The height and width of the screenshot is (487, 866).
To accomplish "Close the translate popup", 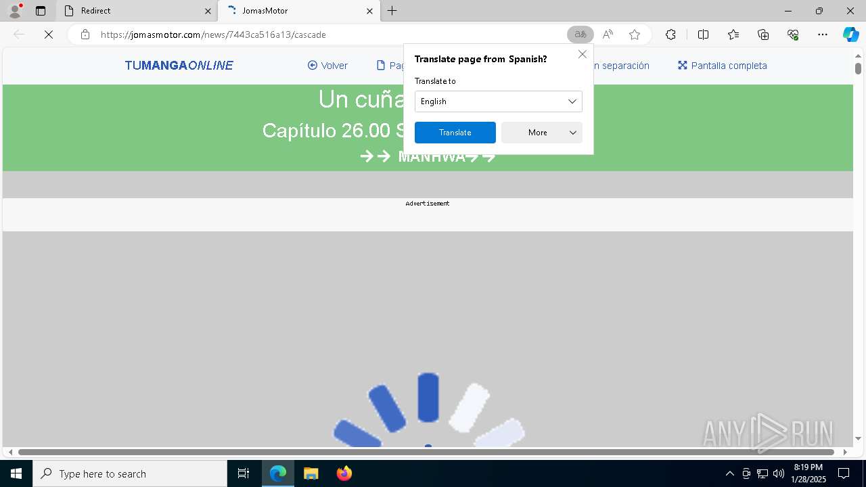I will [x=583, y=54].
